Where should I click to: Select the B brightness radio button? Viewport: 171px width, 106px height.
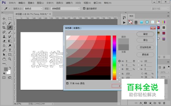119,69
